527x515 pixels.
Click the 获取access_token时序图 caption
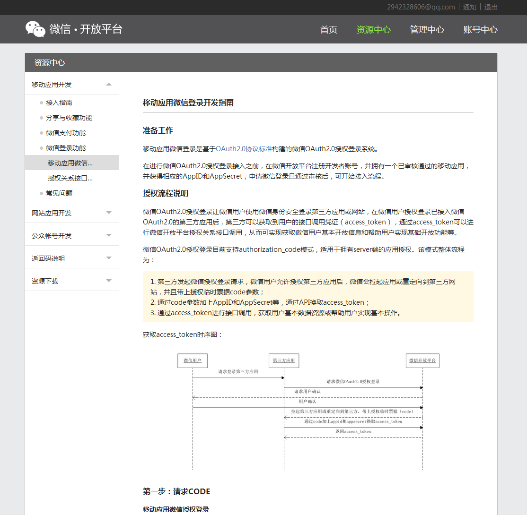click(x=183, y=335)
